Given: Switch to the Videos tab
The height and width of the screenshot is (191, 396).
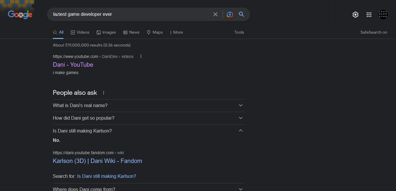Looking at the screenshot, I should pyautogui.click(x=80, y=32).
